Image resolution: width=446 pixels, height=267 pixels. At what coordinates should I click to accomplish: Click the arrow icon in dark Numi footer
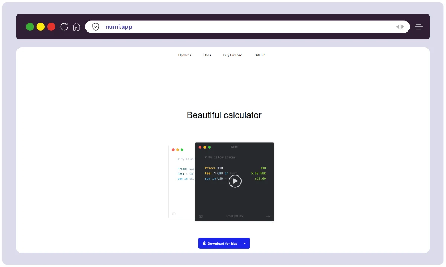[x=268, y=217]
